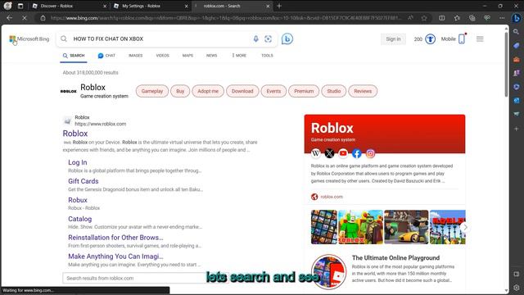The width and height of the screenshot is (524, 295).
Task: Start voice search with the microphone icon
Action: click(255, 39)
